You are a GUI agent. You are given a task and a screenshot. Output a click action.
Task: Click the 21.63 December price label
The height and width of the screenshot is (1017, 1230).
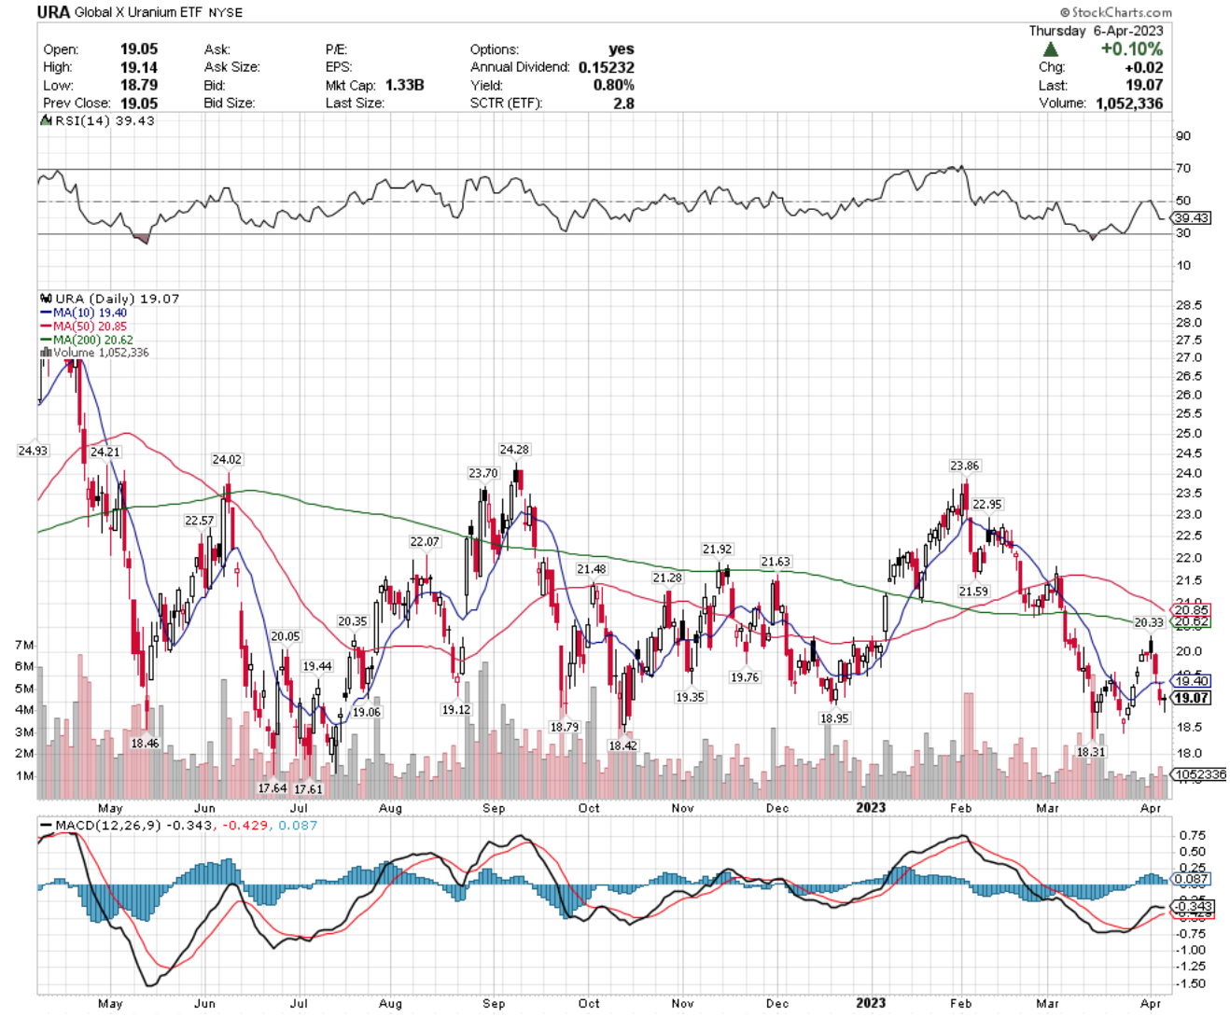(x=776, y=562)
